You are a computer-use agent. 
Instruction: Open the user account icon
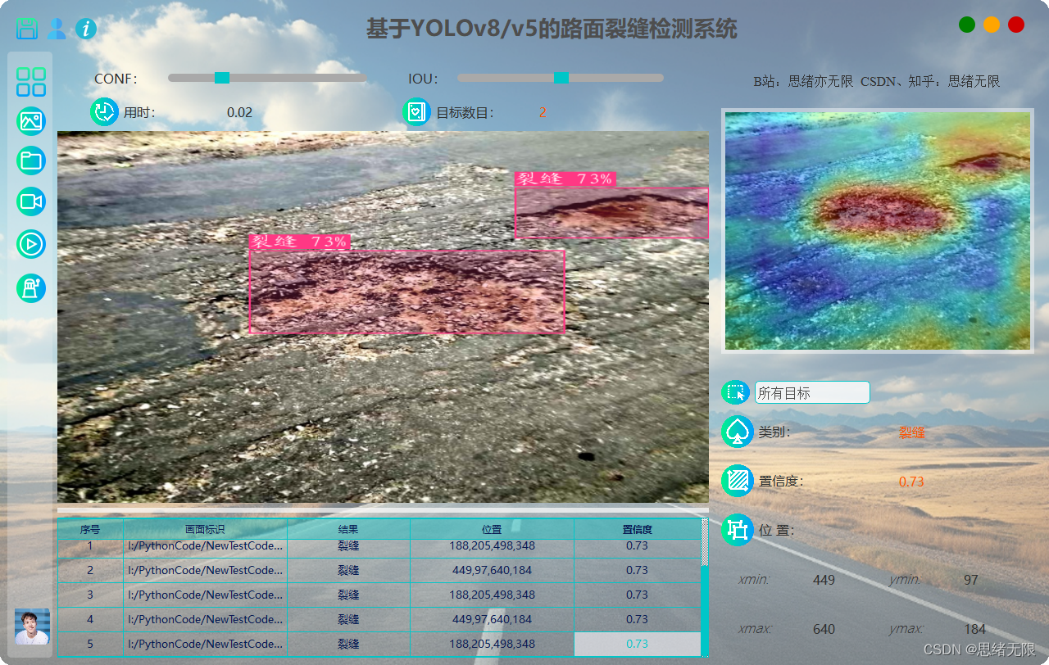[x=56, y=28]
